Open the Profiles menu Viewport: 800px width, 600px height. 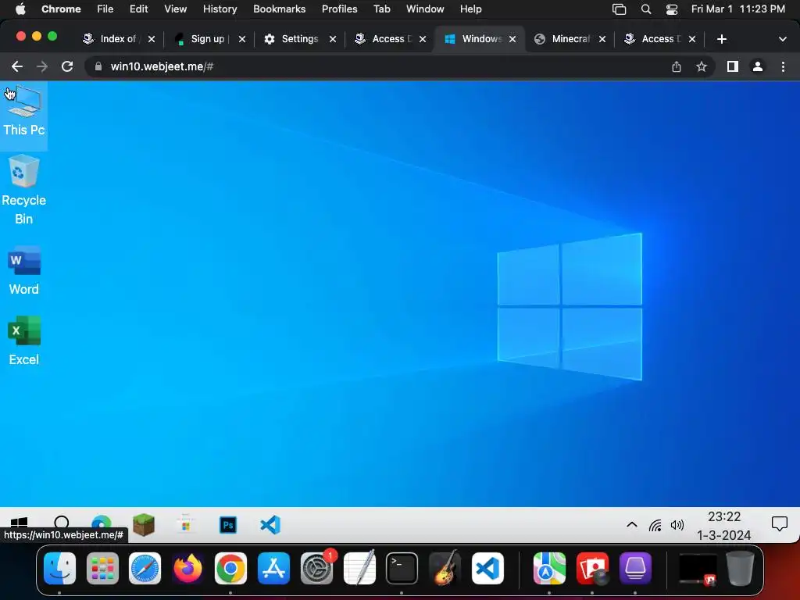coord(339,9)
